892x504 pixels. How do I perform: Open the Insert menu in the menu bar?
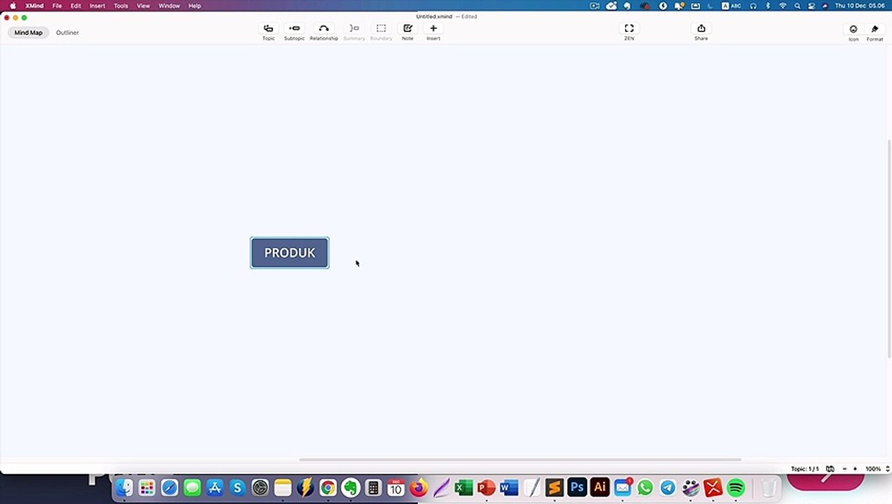coord(97,6)
